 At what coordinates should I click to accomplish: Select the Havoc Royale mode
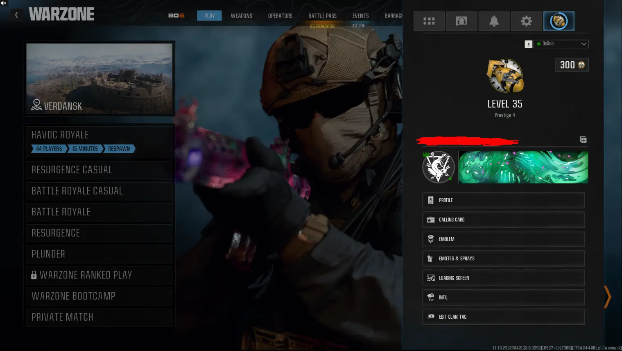pos(99,142)
